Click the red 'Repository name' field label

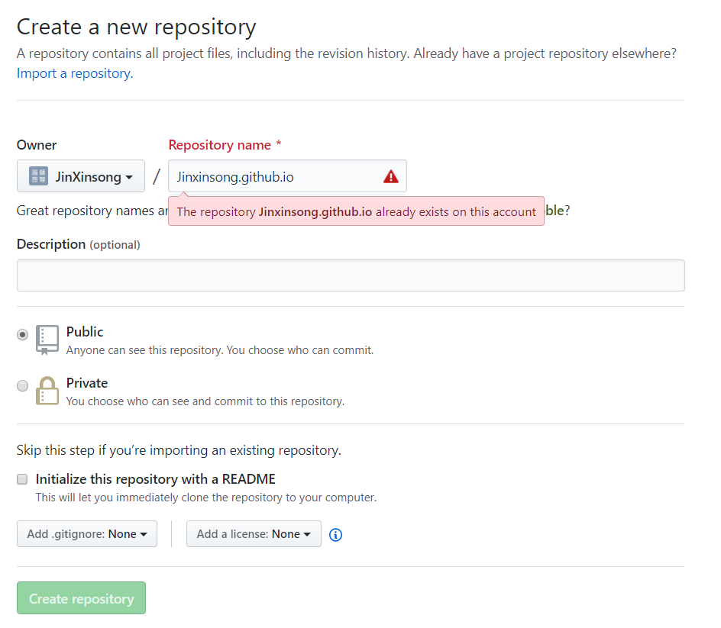coord(219,145)
